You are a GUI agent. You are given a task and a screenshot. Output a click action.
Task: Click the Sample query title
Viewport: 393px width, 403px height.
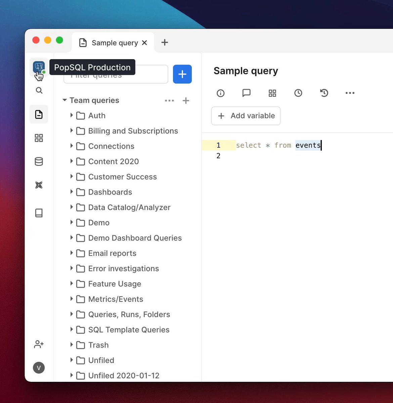(246, 71)
